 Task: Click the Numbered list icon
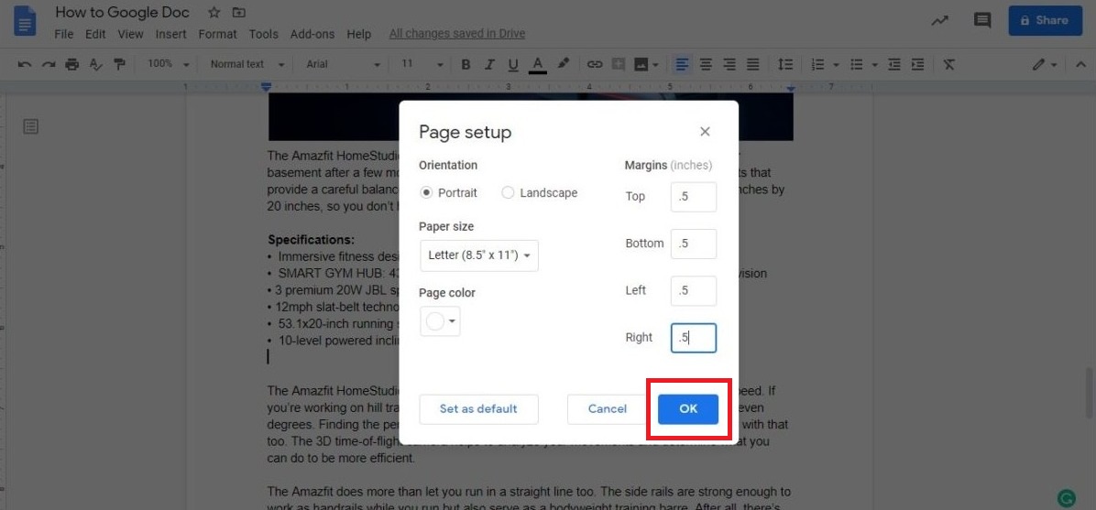tap(817, 64)
